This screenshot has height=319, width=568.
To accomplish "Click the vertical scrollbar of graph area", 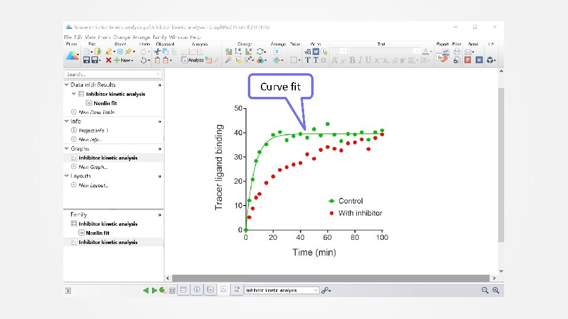I will click(501, 165).
